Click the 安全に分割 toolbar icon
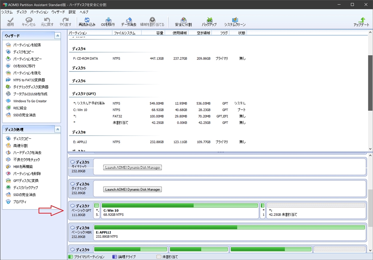 point(184,21)
